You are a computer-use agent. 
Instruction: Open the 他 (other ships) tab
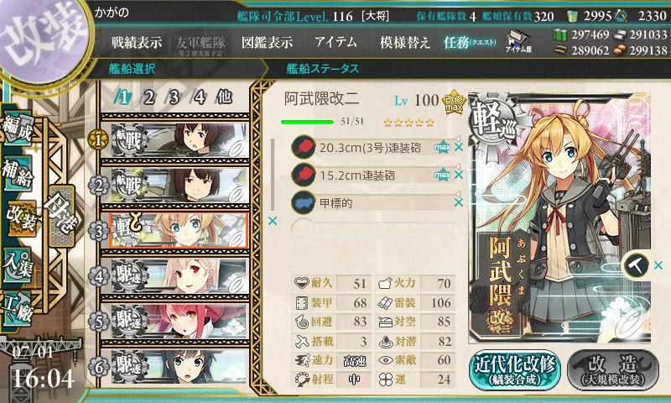pyautogui.click(x=224, y=97)
